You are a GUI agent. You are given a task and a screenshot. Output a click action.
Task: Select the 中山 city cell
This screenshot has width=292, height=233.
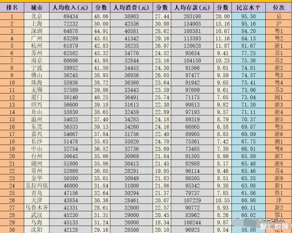[37, 149]
